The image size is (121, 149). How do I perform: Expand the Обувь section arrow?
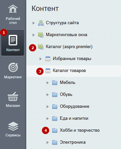pyautogui.click(x=48, y=95)
